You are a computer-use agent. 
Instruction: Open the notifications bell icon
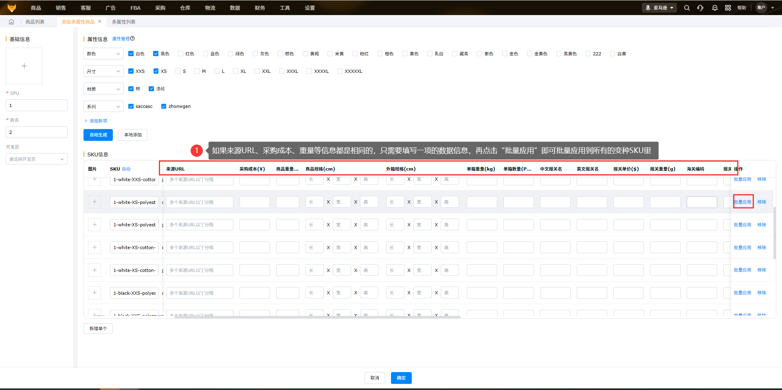click(x=714, y=8)
